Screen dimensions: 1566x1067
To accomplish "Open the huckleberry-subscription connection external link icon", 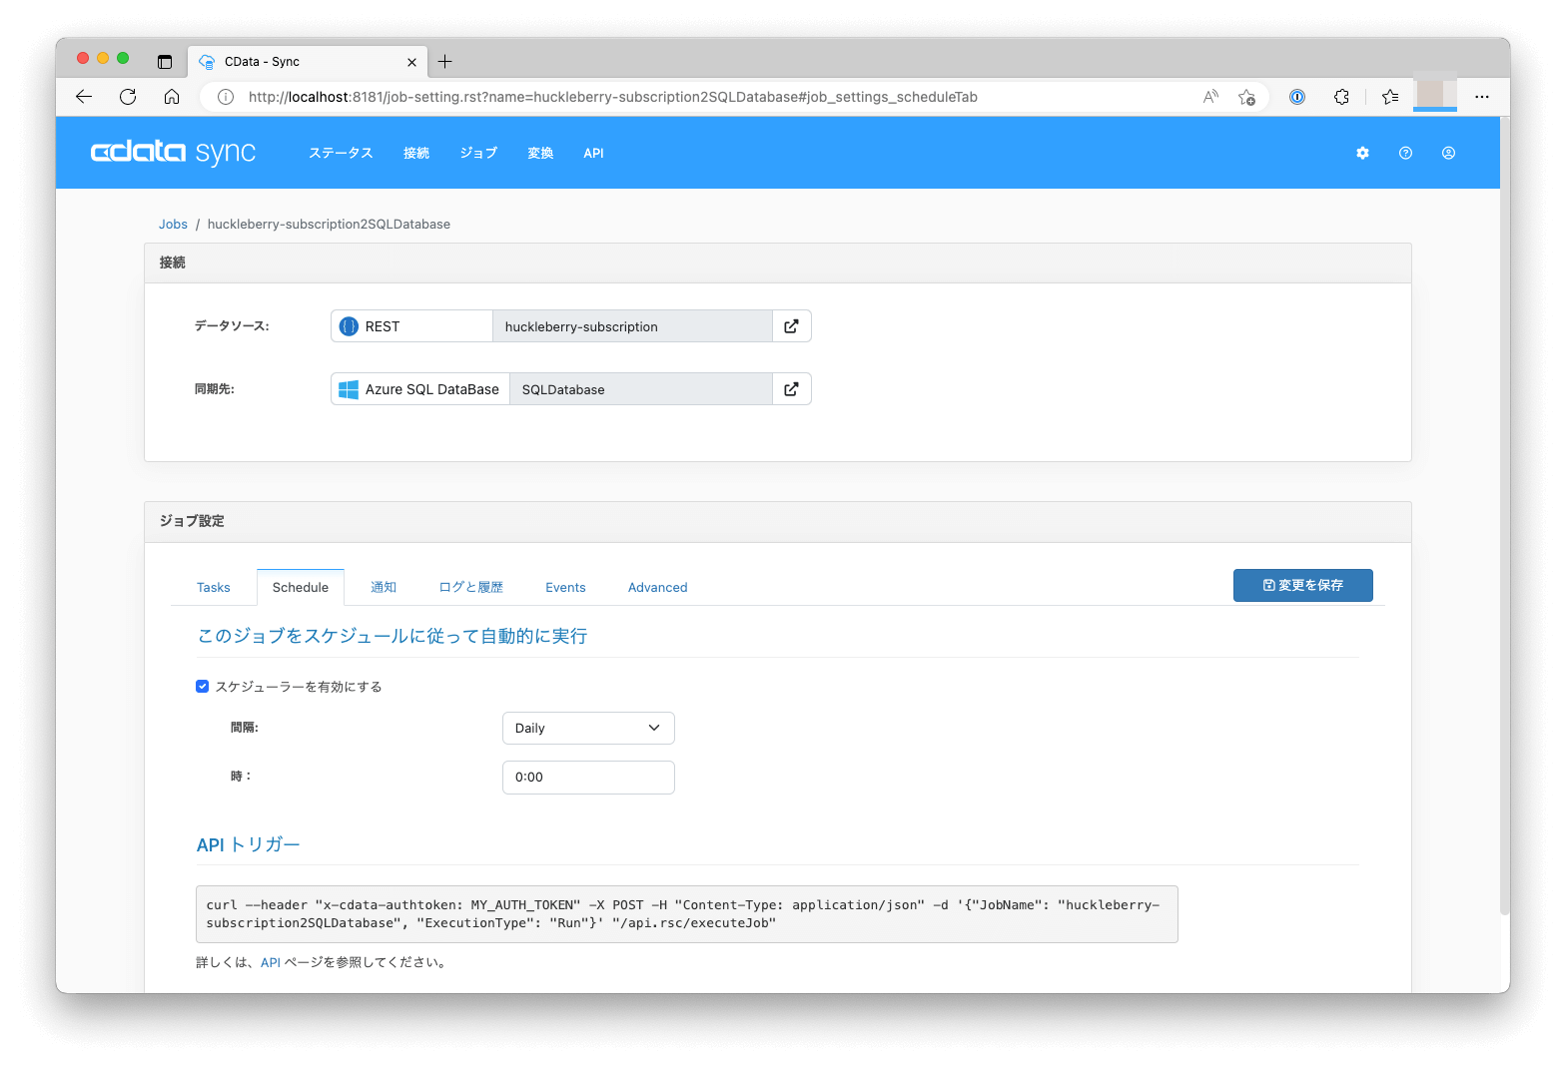I will pos(791,326).
